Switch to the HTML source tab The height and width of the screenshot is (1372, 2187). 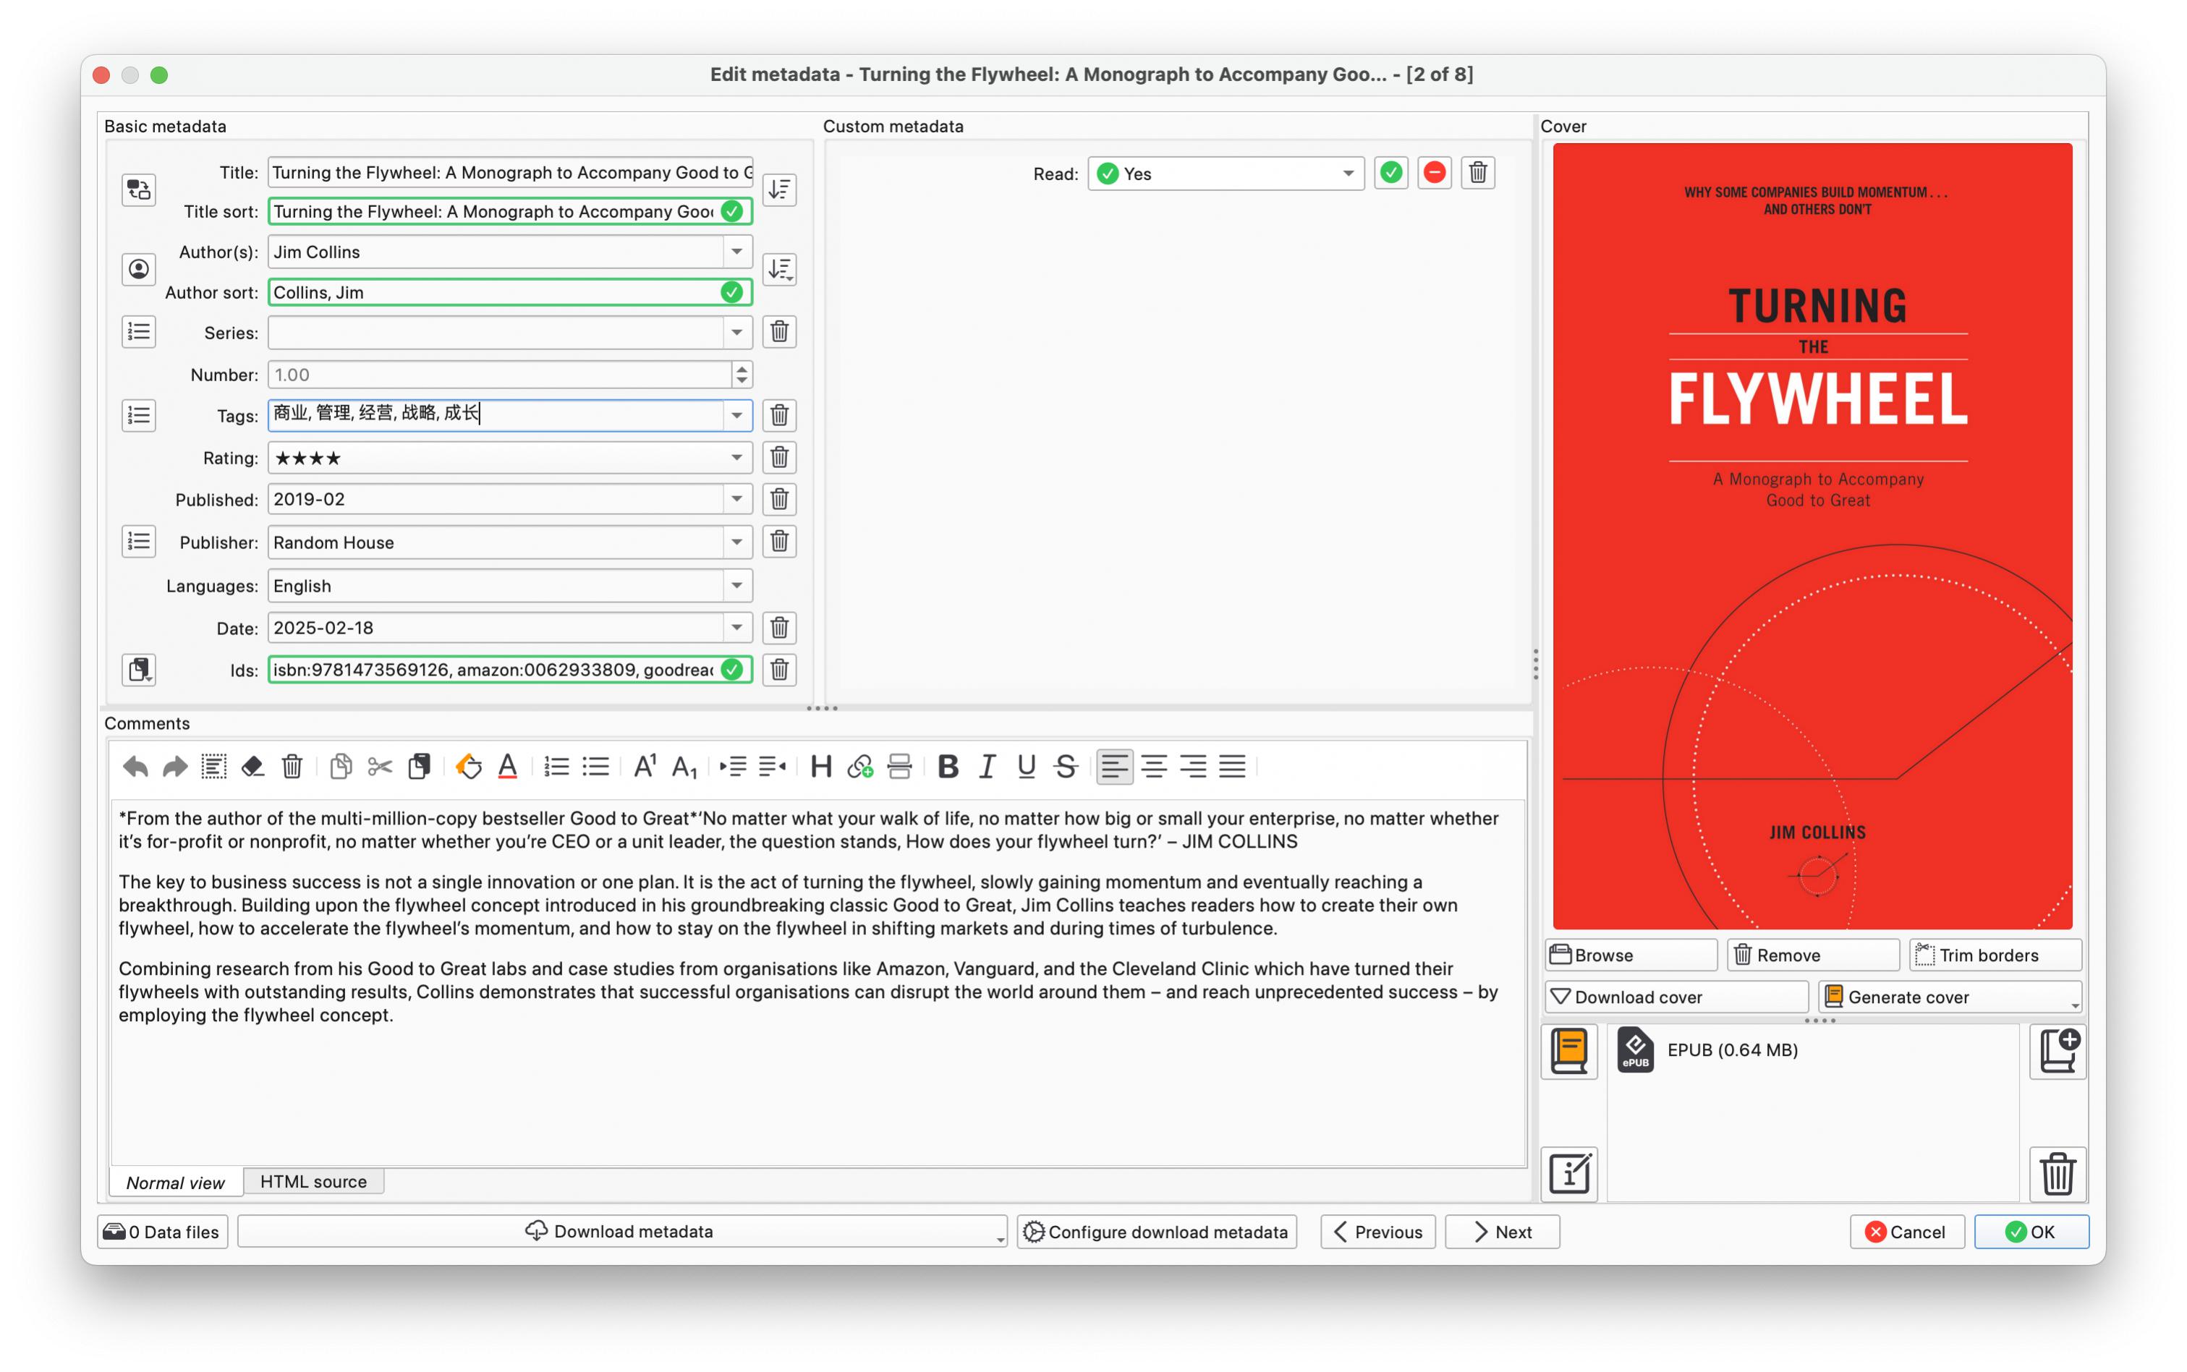[313, 1182]
